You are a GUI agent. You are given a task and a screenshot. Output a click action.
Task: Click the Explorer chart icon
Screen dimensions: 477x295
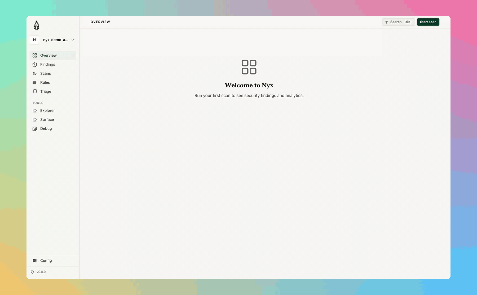pos(35,111)
